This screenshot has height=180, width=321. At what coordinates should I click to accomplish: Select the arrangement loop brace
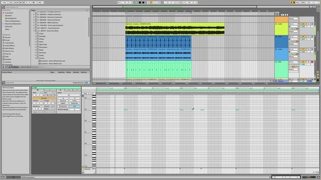[x=158, y=13]
